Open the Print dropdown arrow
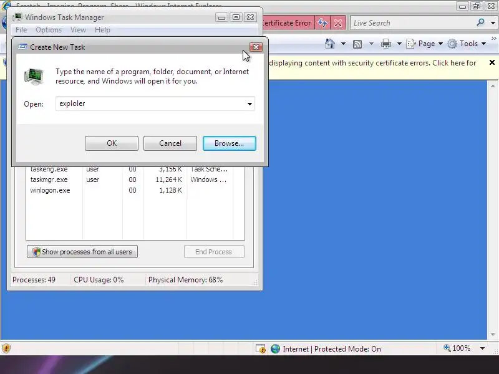 pyautogui.click(x=399, y=44)
